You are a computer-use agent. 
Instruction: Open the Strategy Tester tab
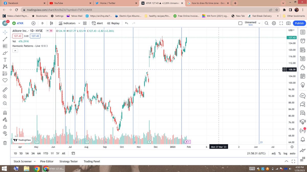click(x=68, y=161)
